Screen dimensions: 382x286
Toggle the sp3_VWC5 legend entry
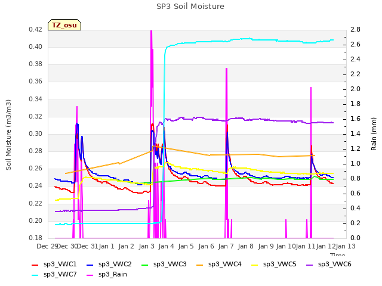pyautogui.click(x=274, y=265)
